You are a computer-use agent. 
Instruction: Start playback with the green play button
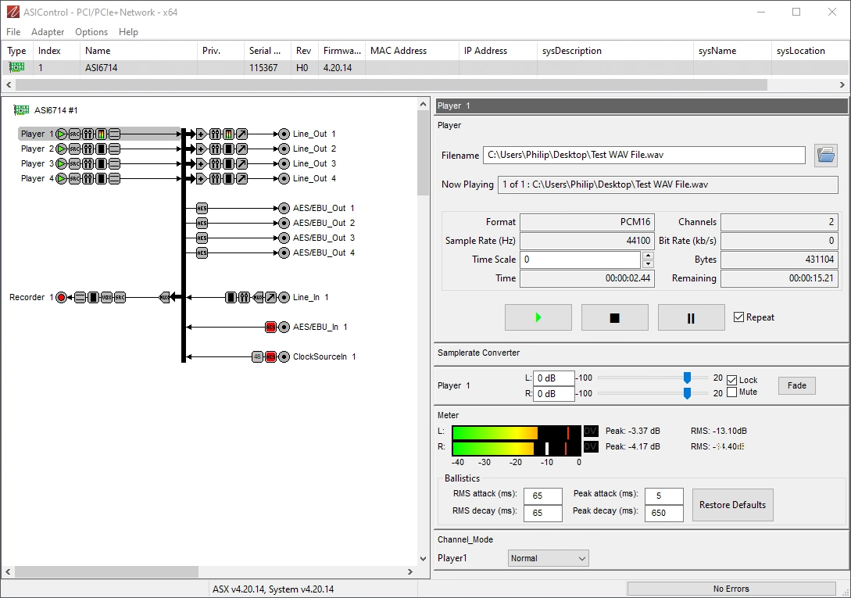click(x=538, y=317)
